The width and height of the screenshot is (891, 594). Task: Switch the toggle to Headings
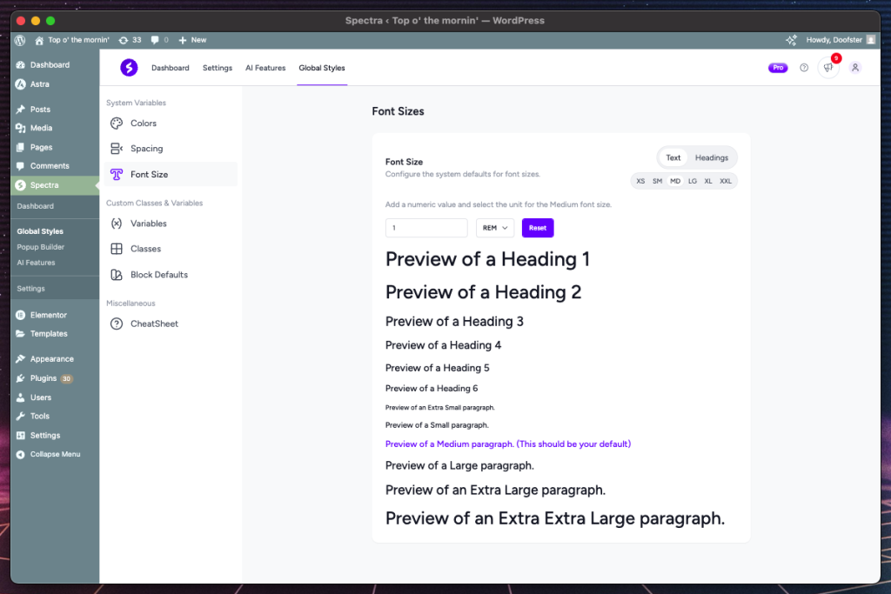711,158
